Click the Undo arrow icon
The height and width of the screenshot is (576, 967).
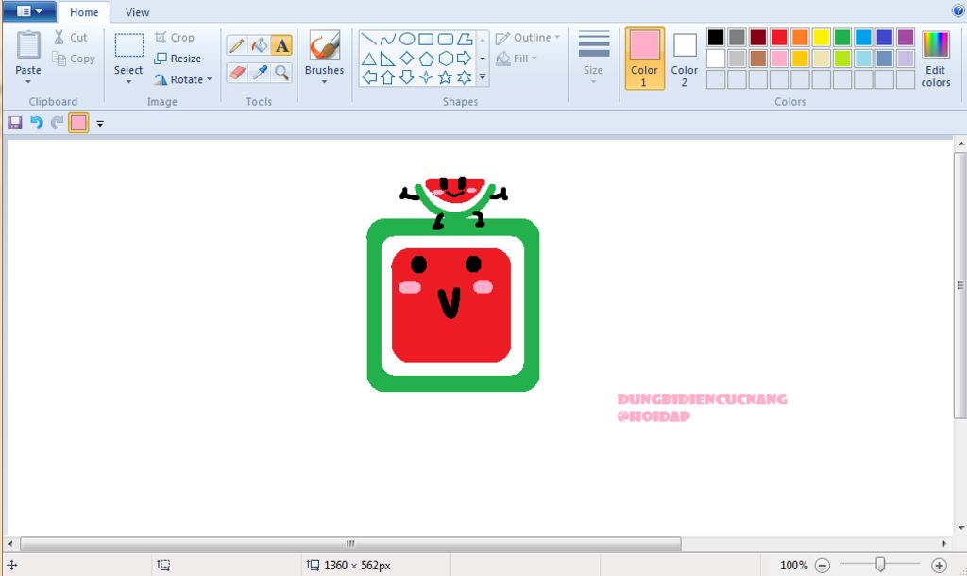tap(37, 123)
